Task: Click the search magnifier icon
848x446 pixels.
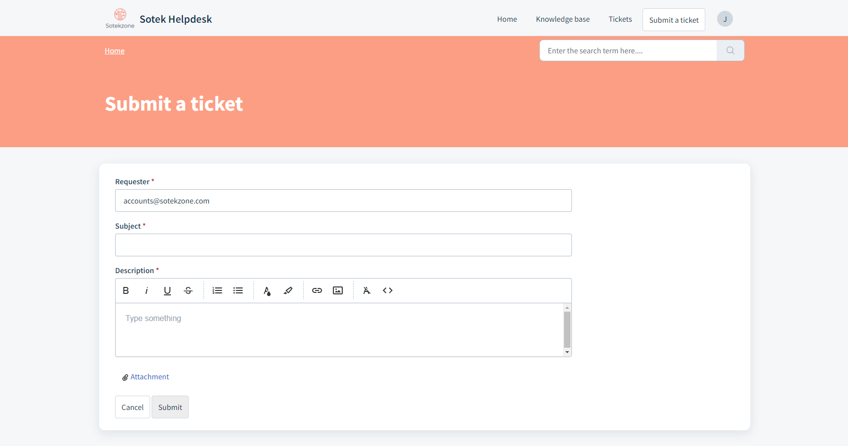Action: 729,50
